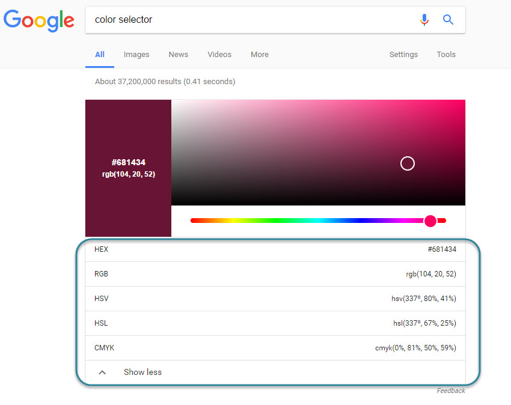
Task: Click the blue magnifier search icon
Action: coord(448,20)
